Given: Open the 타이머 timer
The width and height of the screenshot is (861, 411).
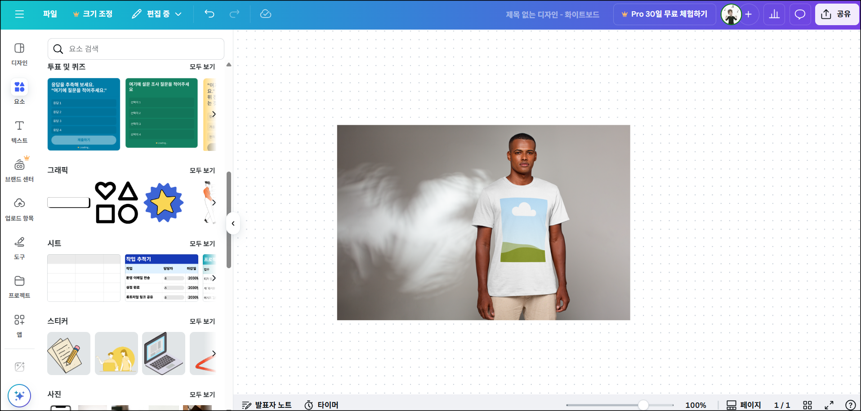Looking at the screenshot, I should pyautogui.click(x=321, y=405).
